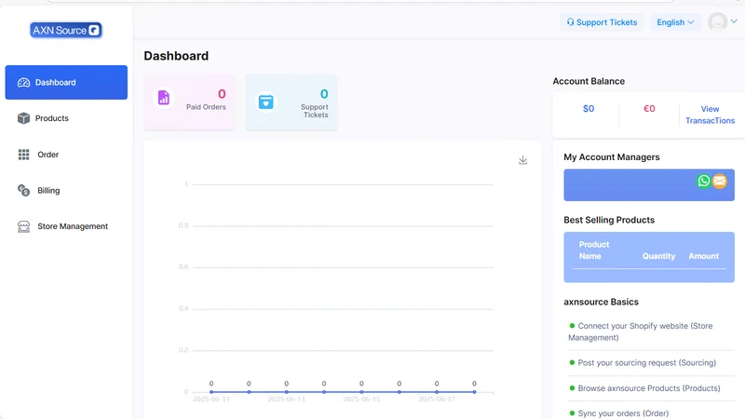
Task: Click the Best Selling Products heading
Action: tap(609, 220)
